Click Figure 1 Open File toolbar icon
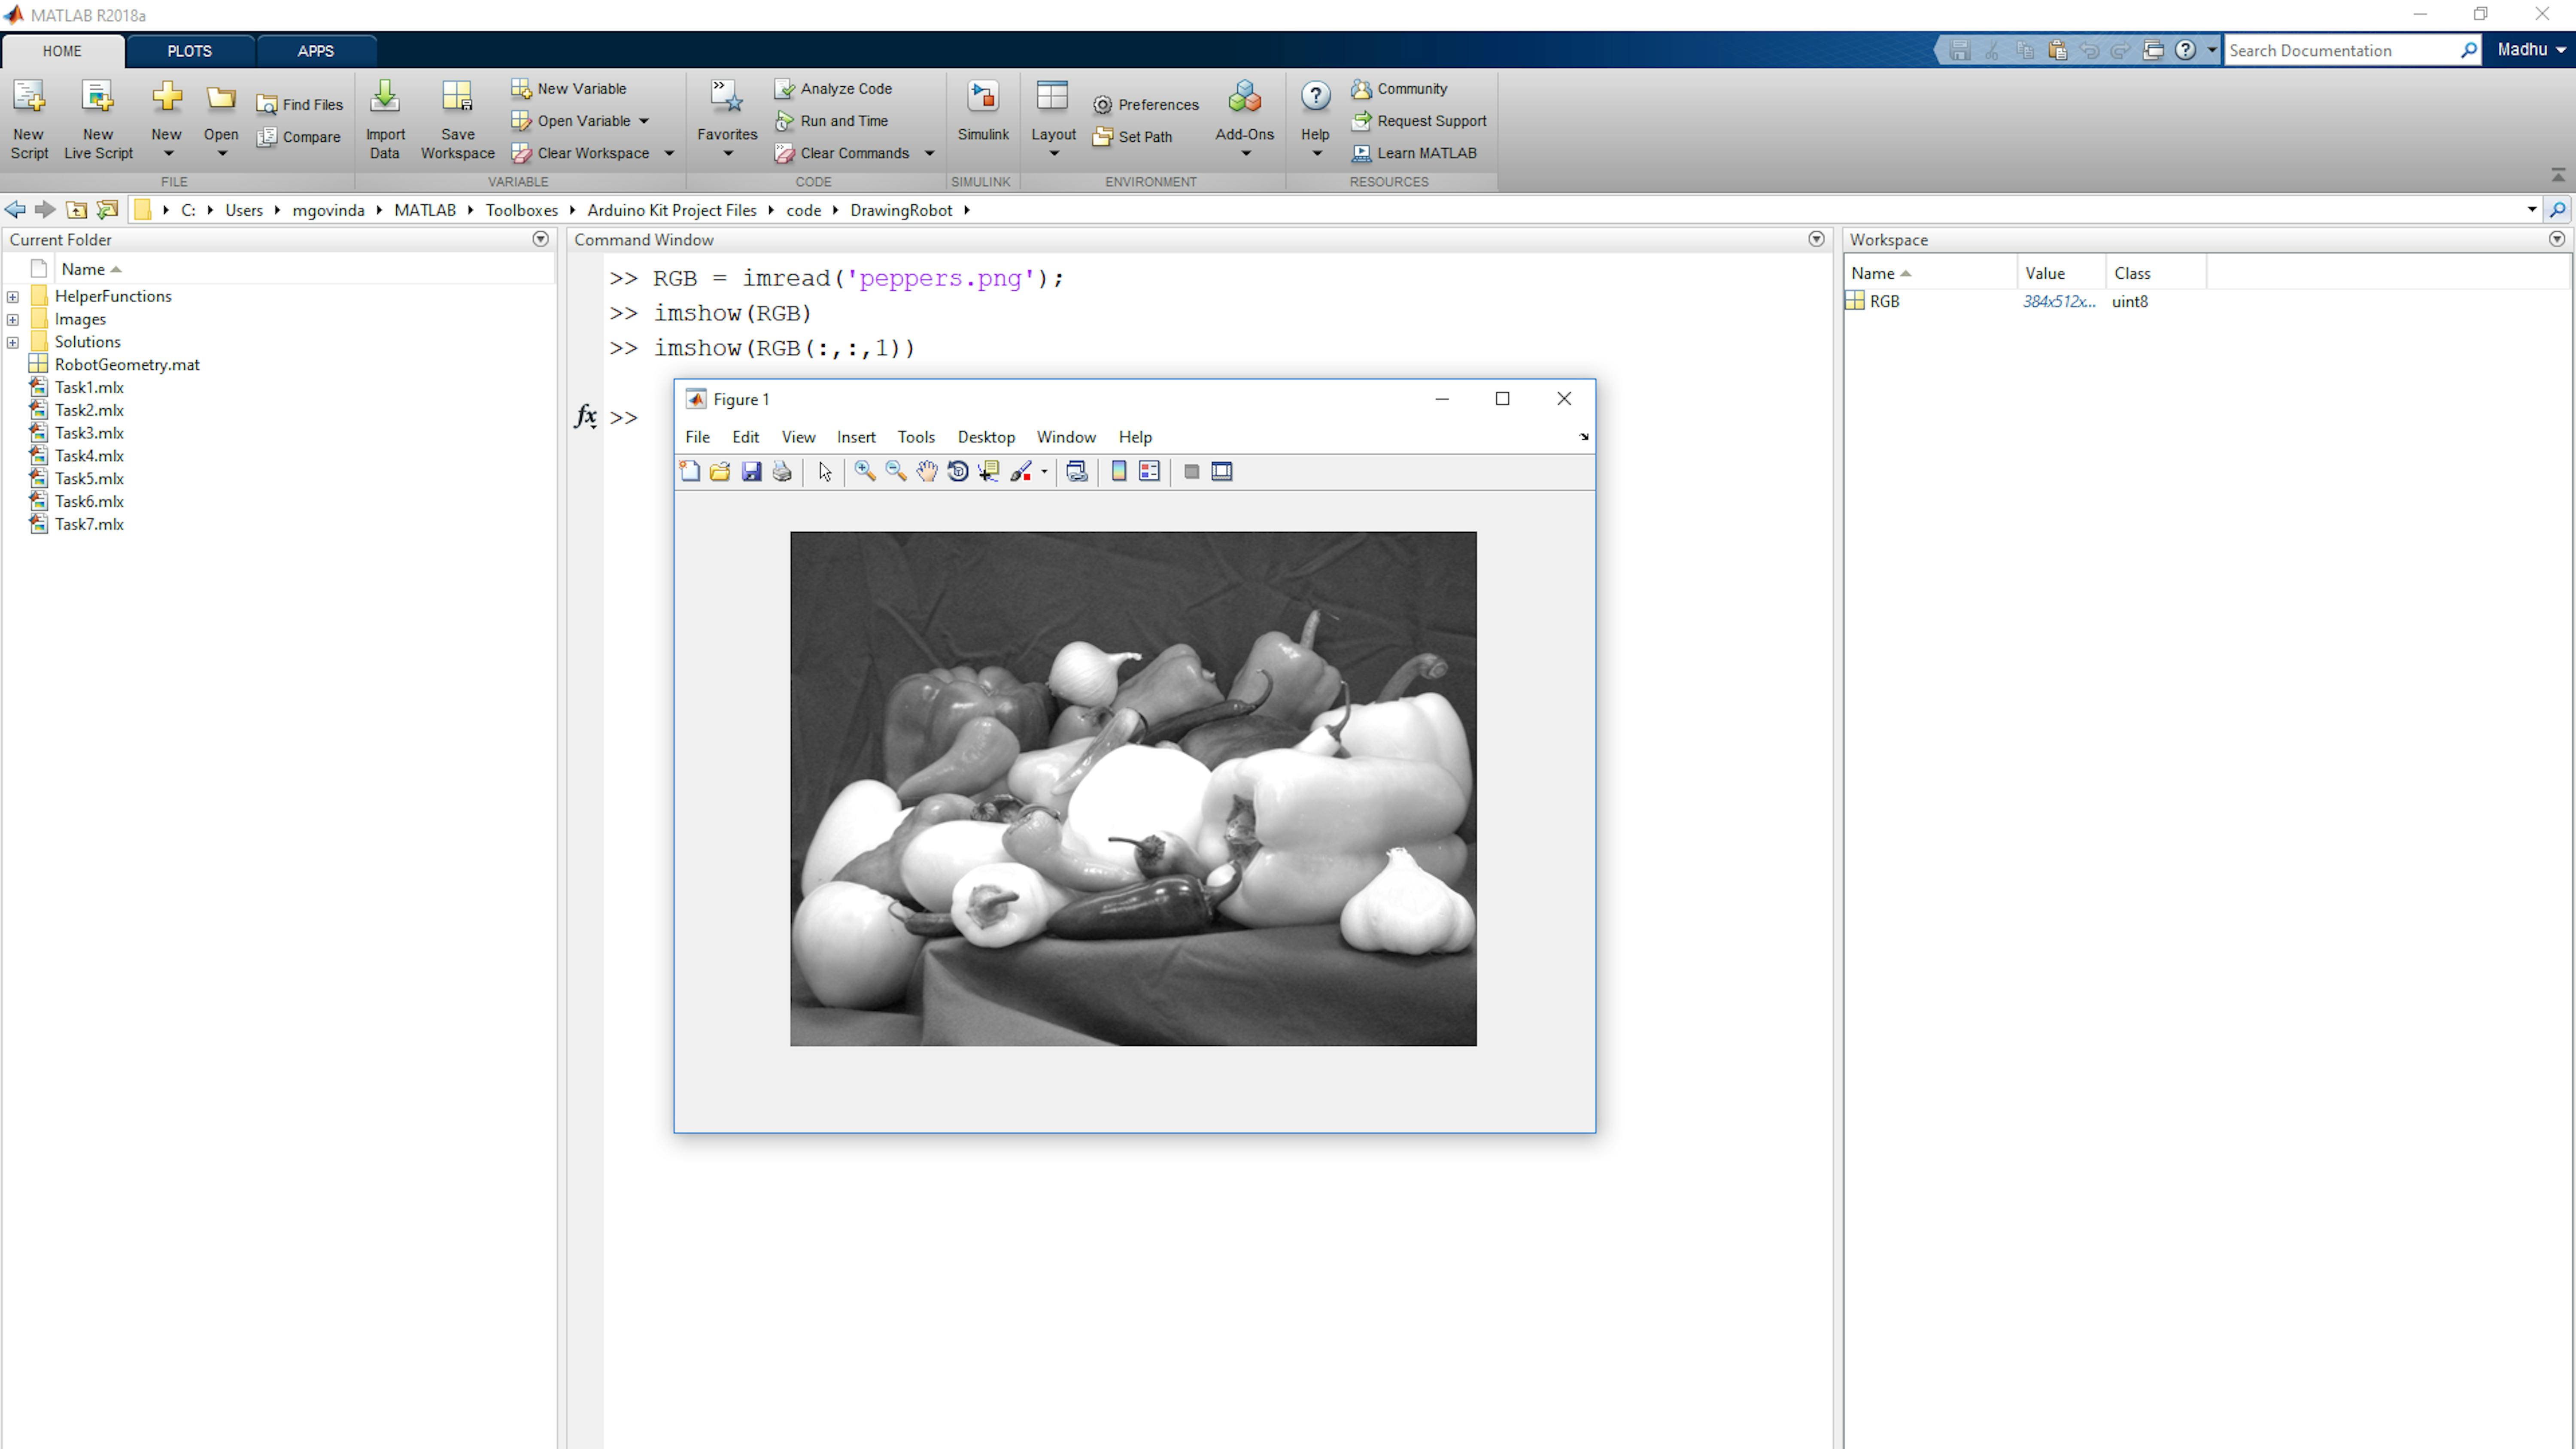This screenshot has height=1449, width=2576. click(720, 472)
